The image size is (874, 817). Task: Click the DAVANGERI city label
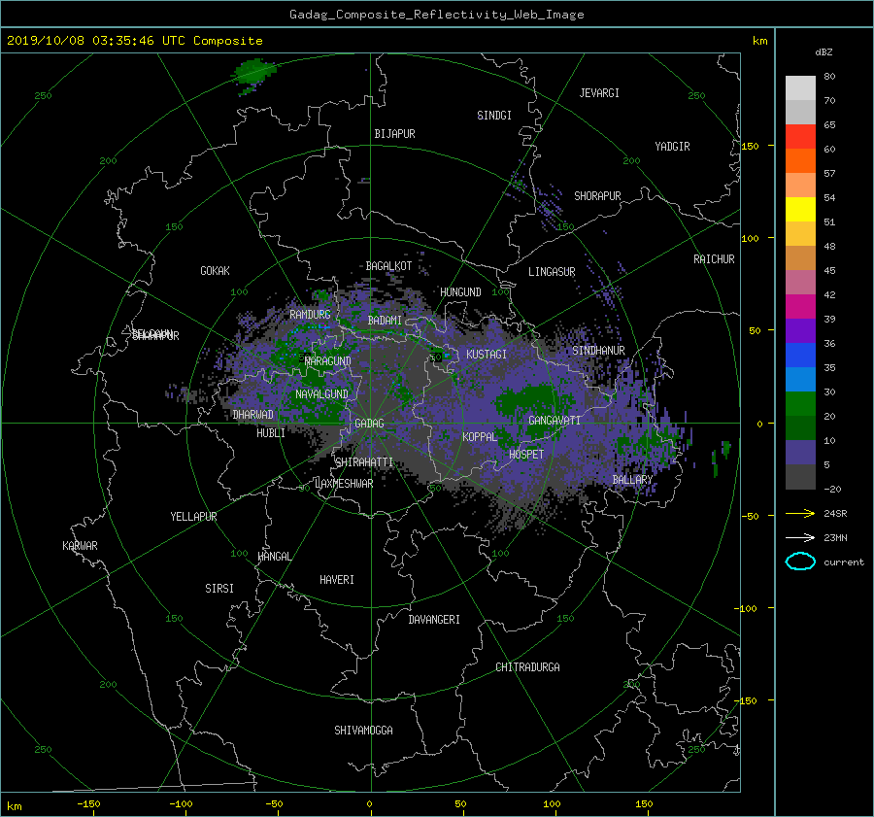pos(434,620)
